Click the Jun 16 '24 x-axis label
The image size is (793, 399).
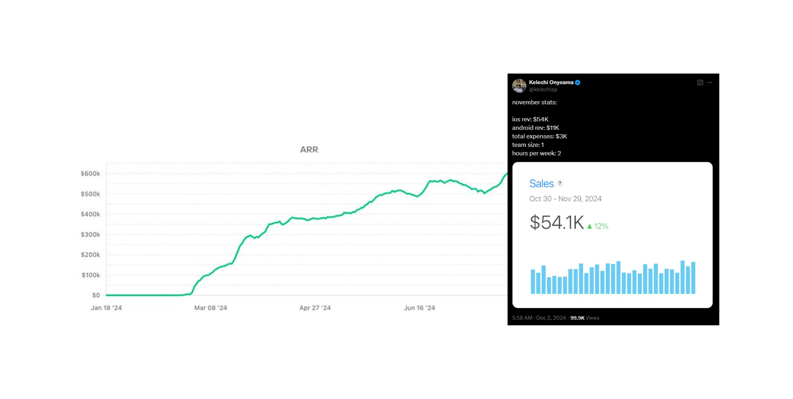click(x=419, y=308)
